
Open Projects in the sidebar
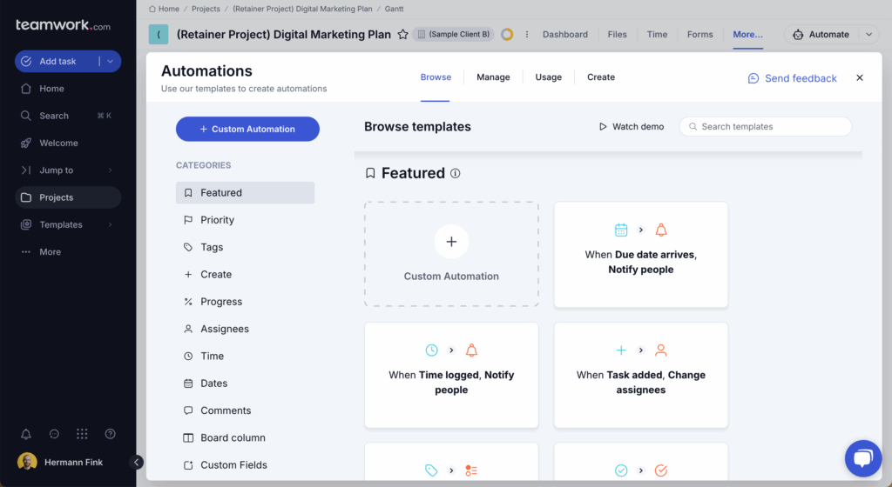coord(68,197)
